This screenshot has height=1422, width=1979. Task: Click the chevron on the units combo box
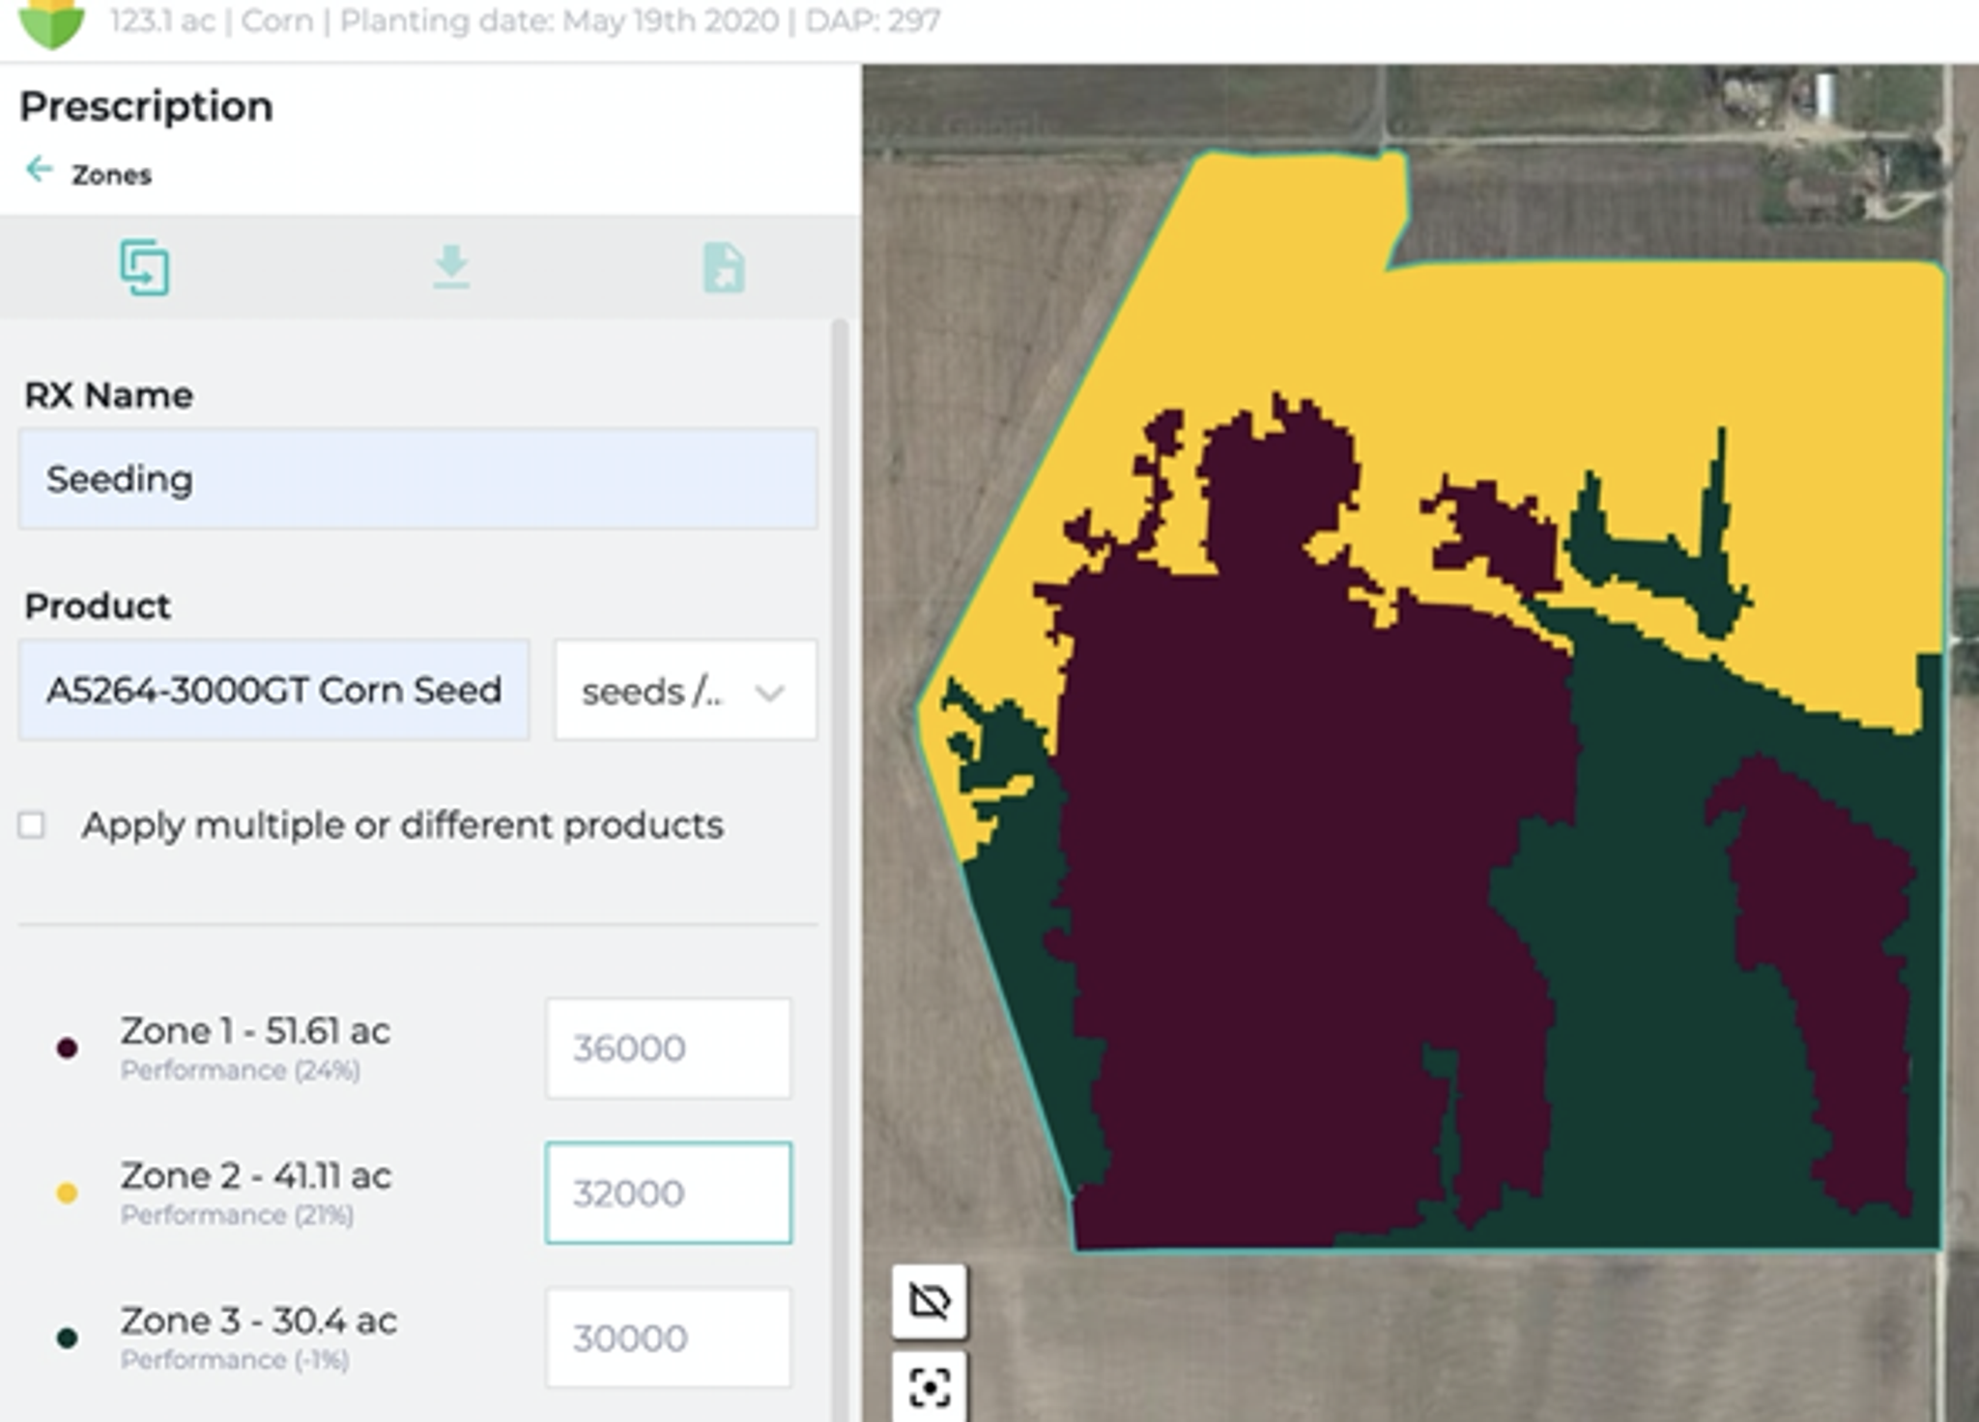(x=770, y=692)
